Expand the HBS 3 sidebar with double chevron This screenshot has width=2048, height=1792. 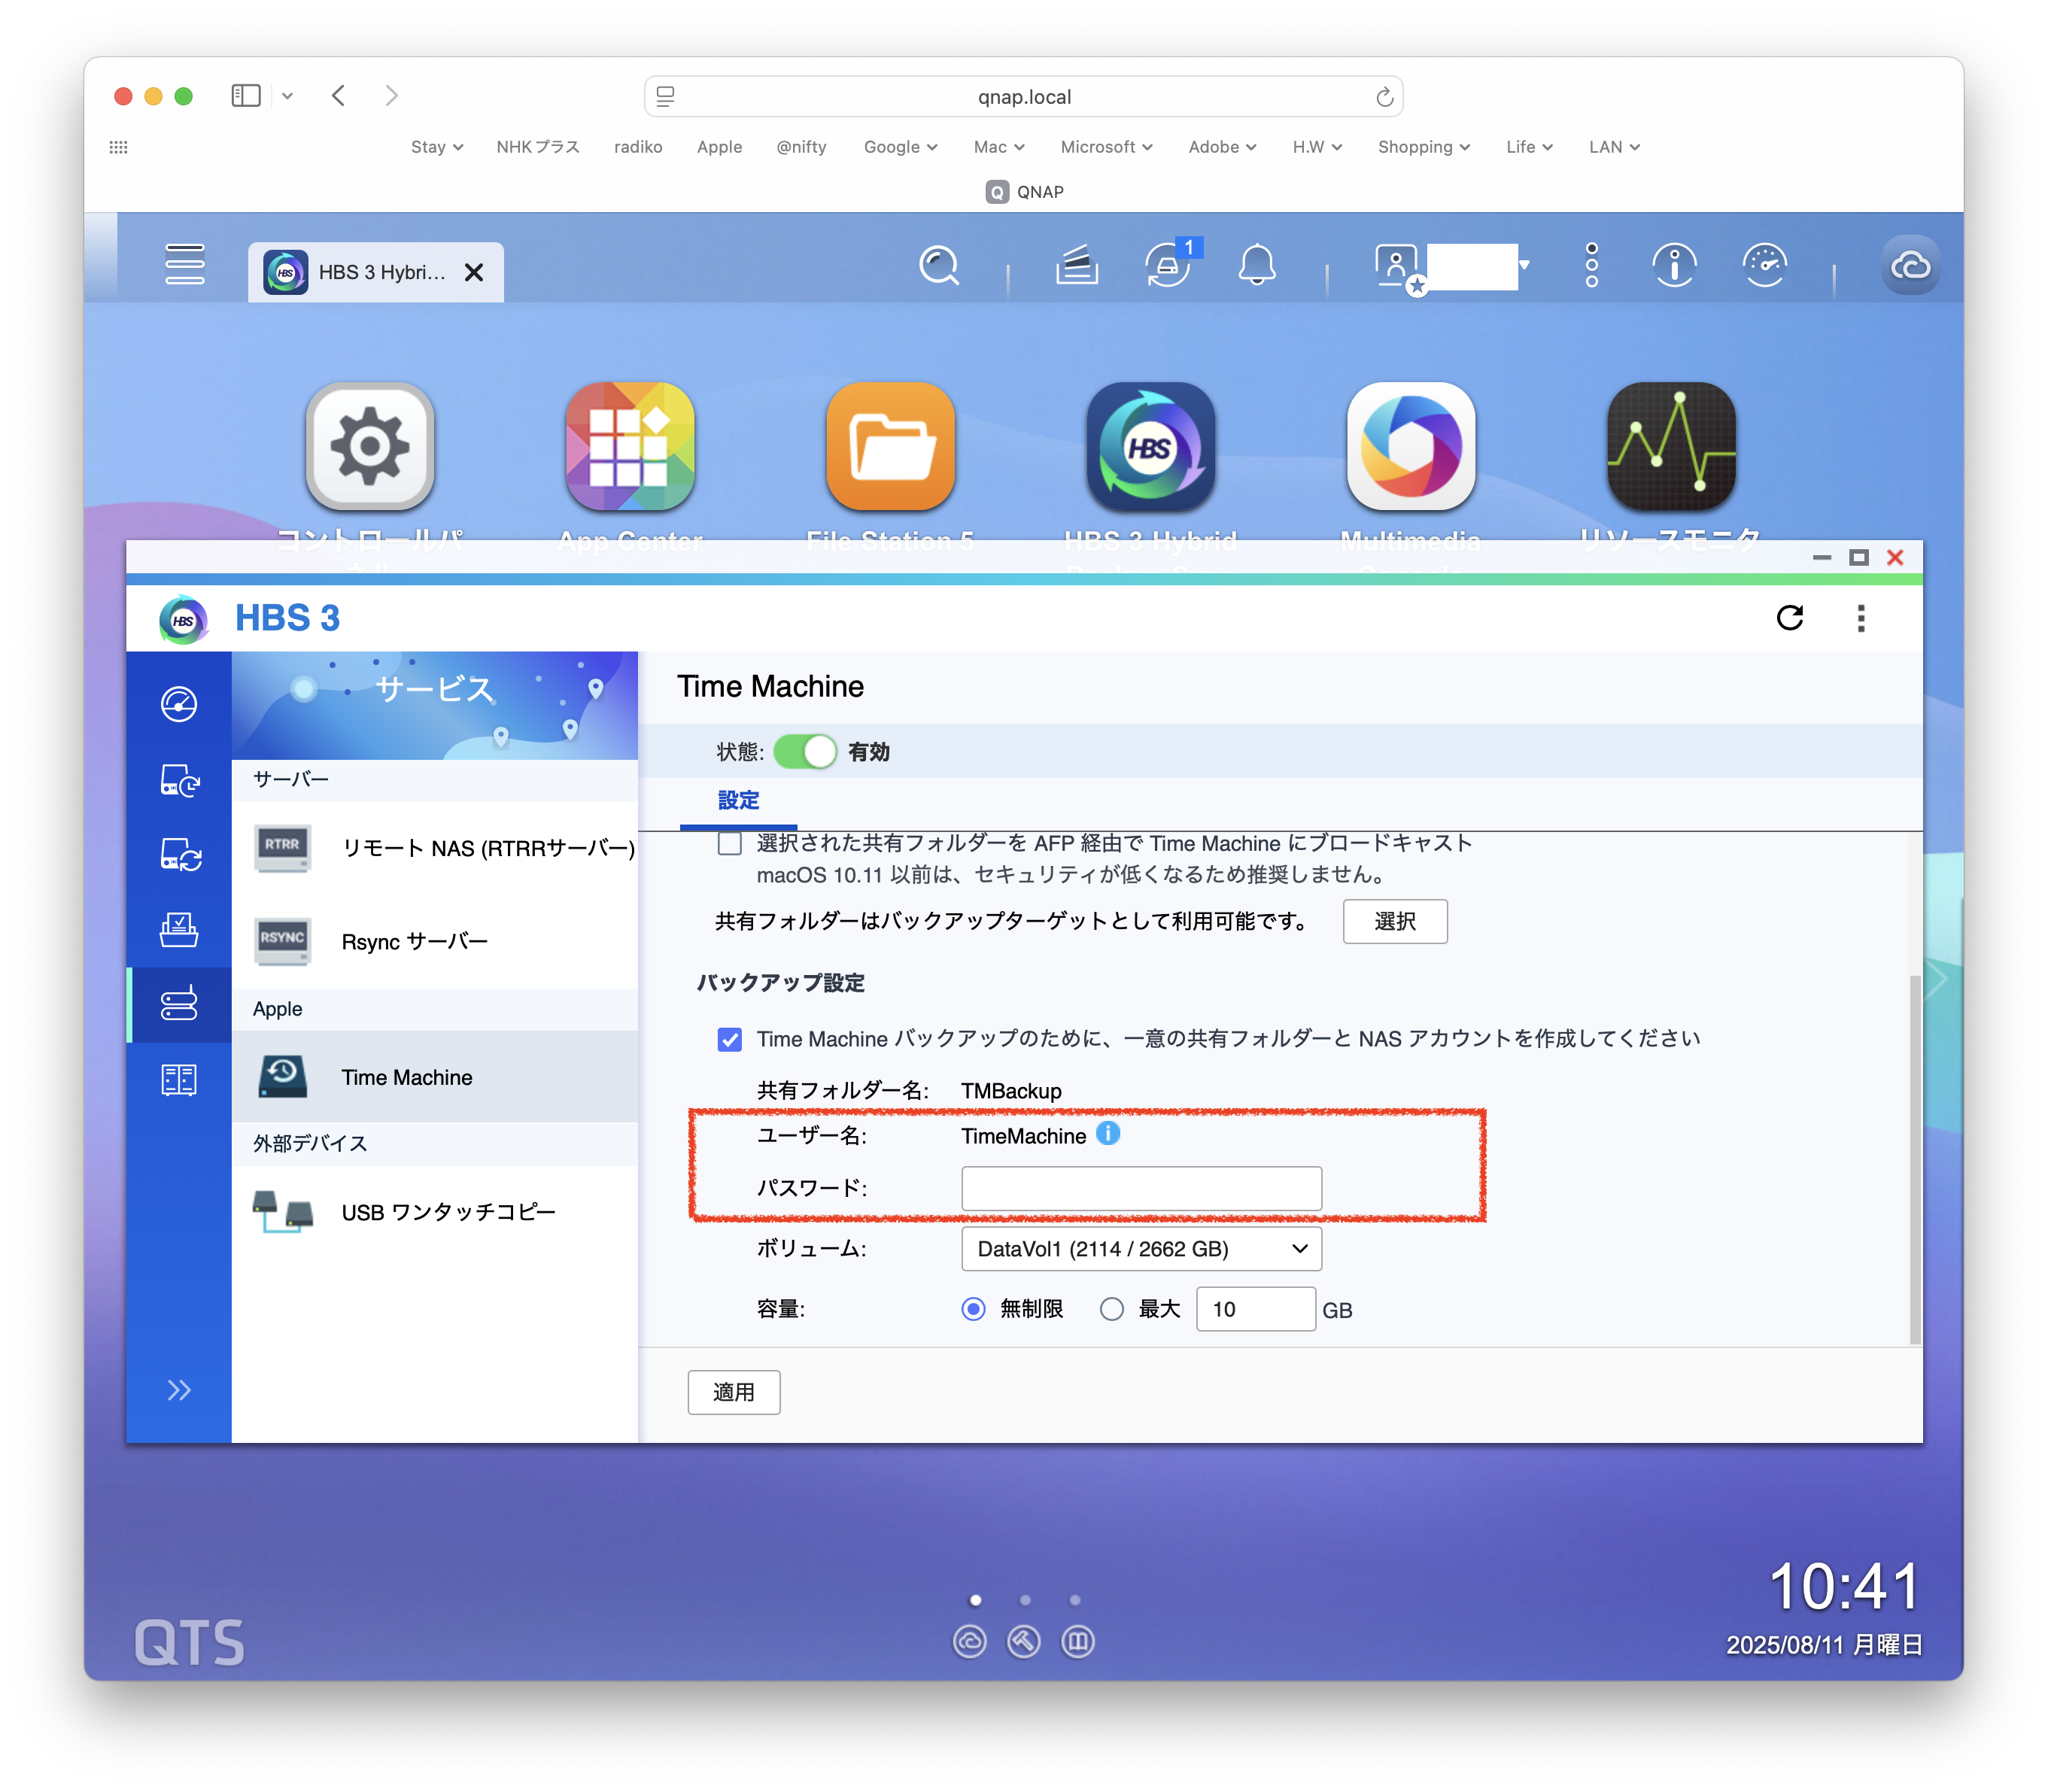(x=179, y=1390)
